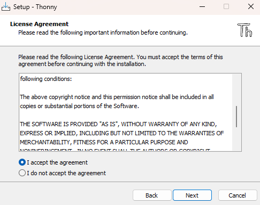Minimize the Setup - Thonny window

[x=202, y=7]
